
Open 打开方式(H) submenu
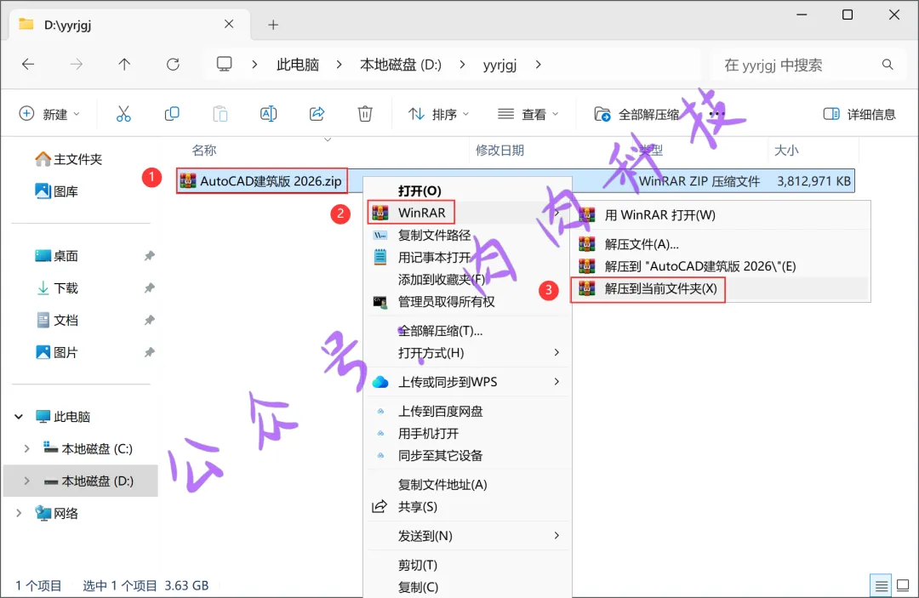468,353
